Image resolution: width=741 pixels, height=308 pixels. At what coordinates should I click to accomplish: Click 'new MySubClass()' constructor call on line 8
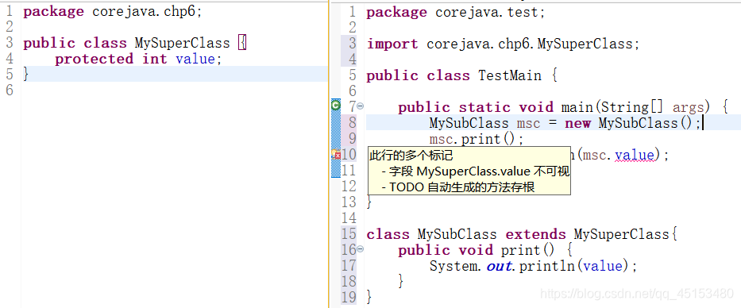coord(630,124)
